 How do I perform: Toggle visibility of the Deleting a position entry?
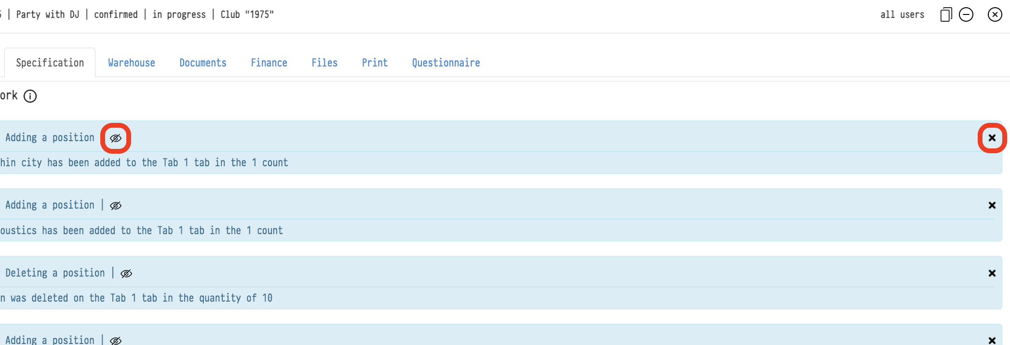pyautogui.click(x=126, y=274)
